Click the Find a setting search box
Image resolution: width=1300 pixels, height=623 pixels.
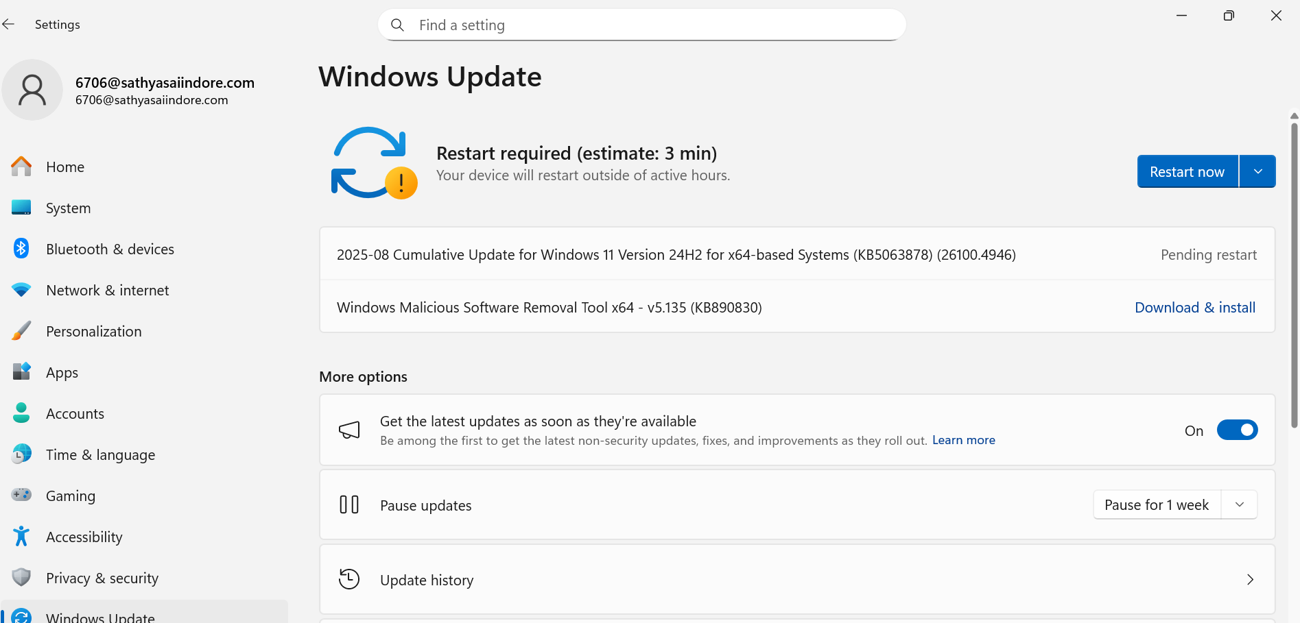(641, 25)
